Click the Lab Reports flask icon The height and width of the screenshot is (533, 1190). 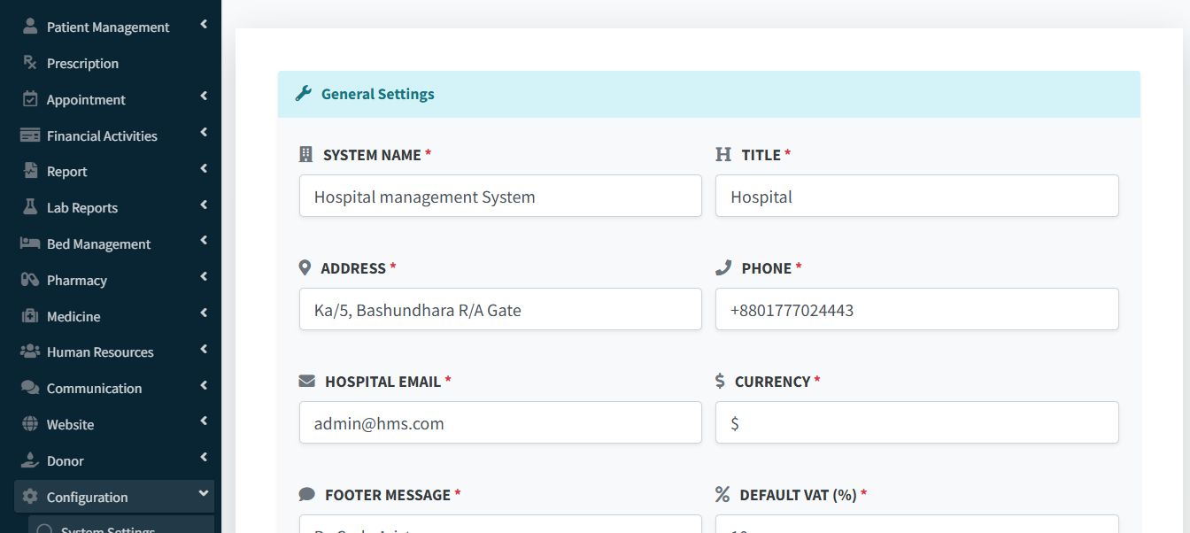[x=30, y=207]
